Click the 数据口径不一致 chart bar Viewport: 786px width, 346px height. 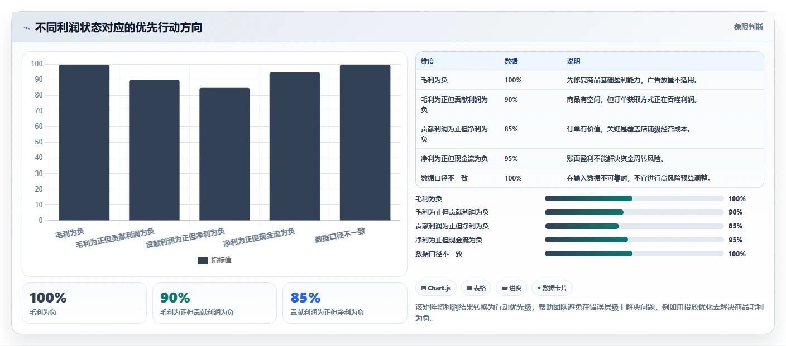[365, 143]
